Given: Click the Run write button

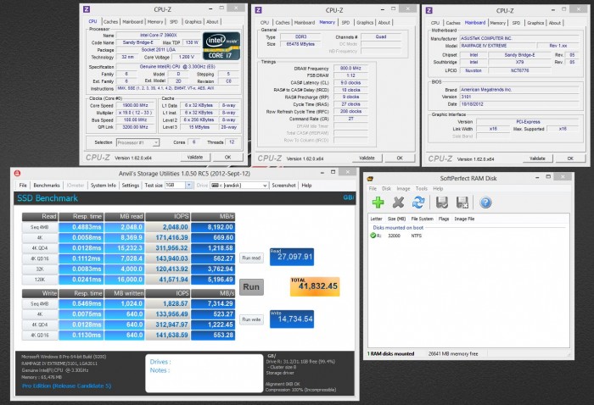Looking at the screenshot, I should click(x=251, y=319).
